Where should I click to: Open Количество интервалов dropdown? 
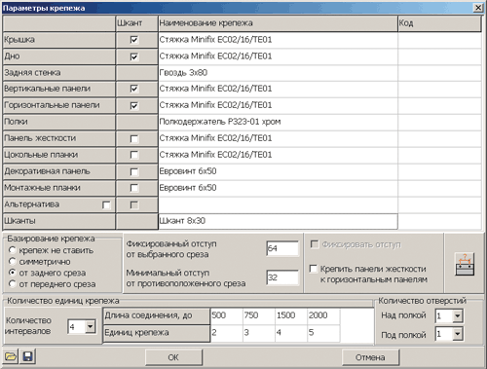point(91,326)
